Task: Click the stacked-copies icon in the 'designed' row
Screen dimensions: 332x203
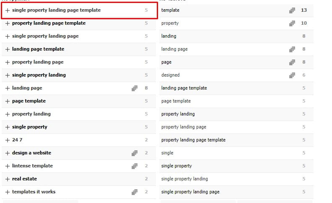Action: pyautogui.click(x=292, y=75)
